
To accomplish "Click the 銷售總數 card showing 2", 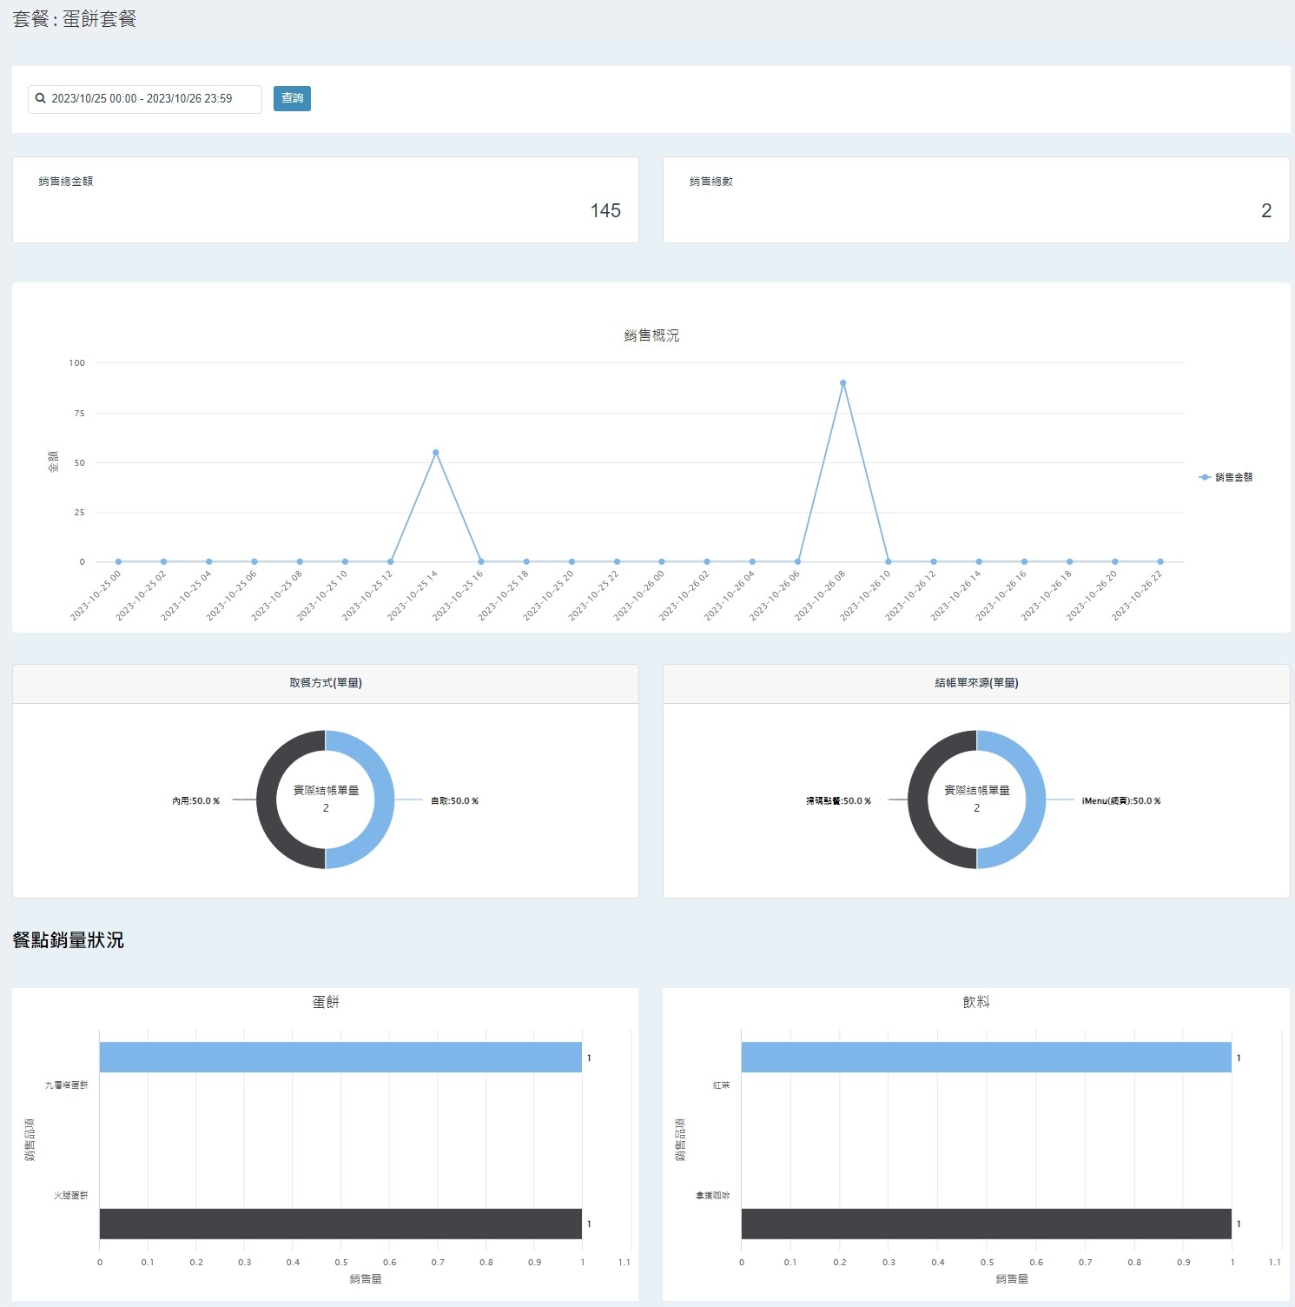I will pos(976,200).
